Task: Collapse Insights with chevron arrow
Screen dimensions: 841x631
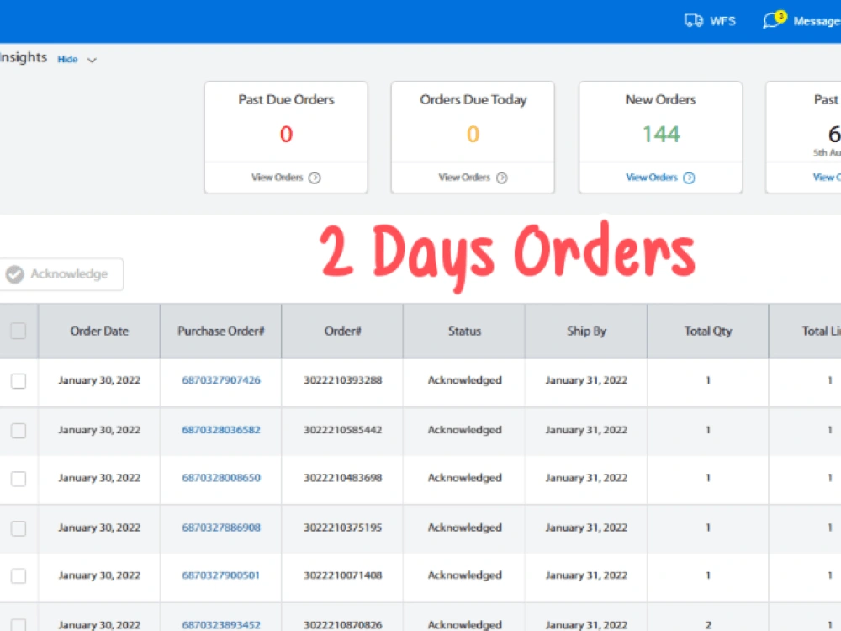Action: pyautogui.click(x=93, y=60)
